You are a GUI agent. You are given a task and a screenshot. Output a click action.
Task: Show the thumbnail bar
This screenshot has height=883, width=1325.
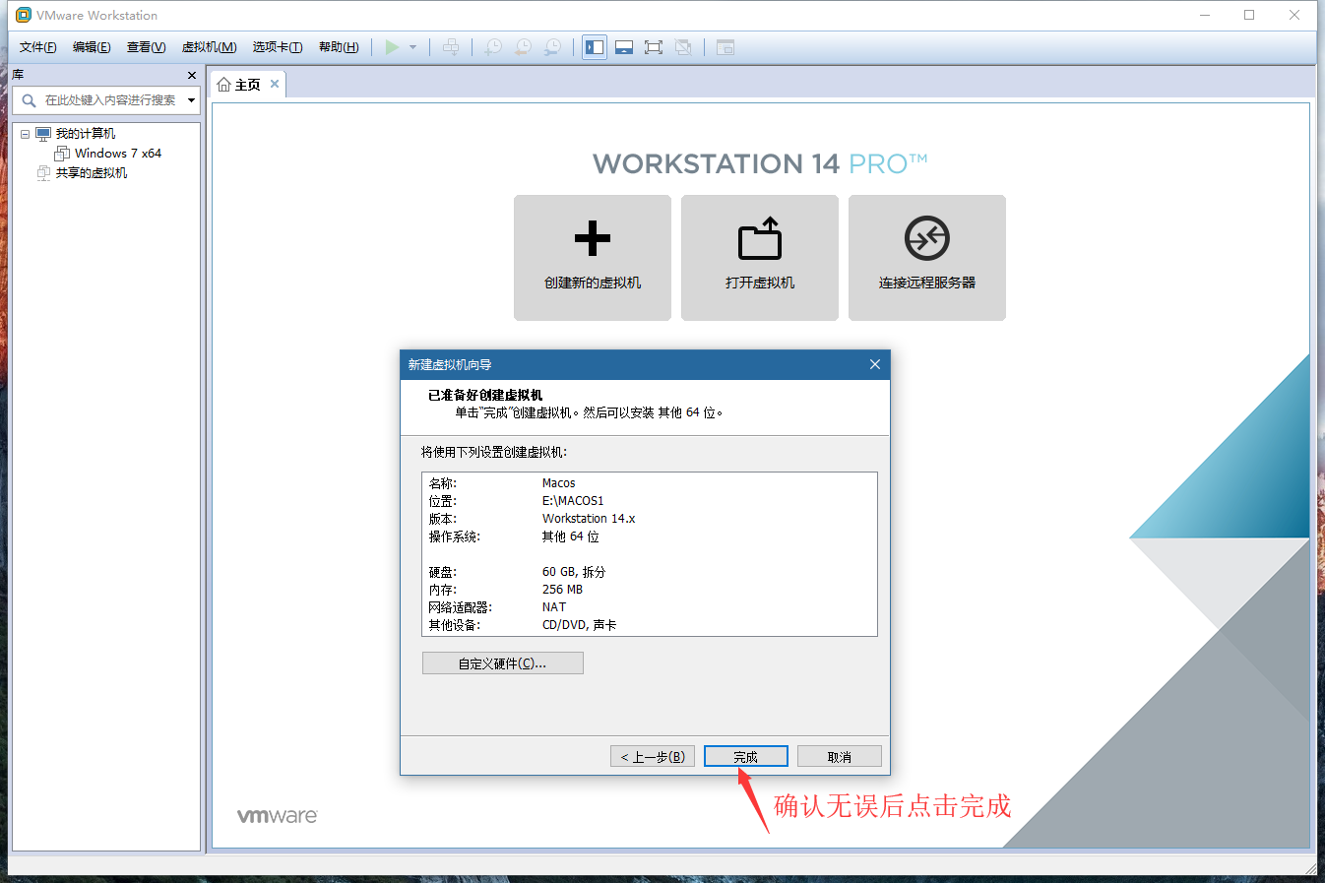[x=624, y=46]
